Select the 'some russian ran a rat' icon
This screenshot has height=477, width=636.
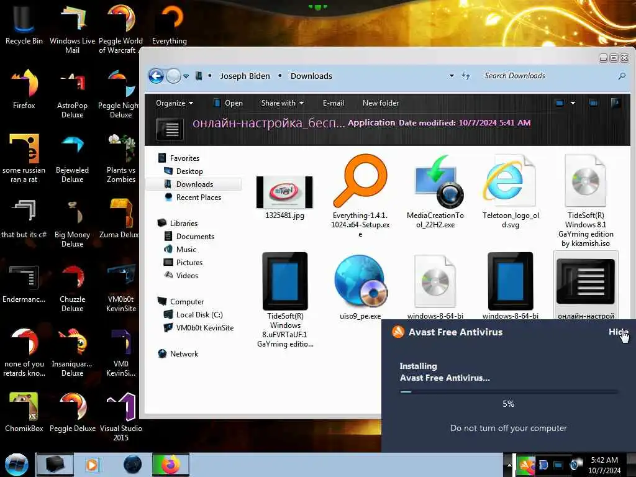coord(24,158)
